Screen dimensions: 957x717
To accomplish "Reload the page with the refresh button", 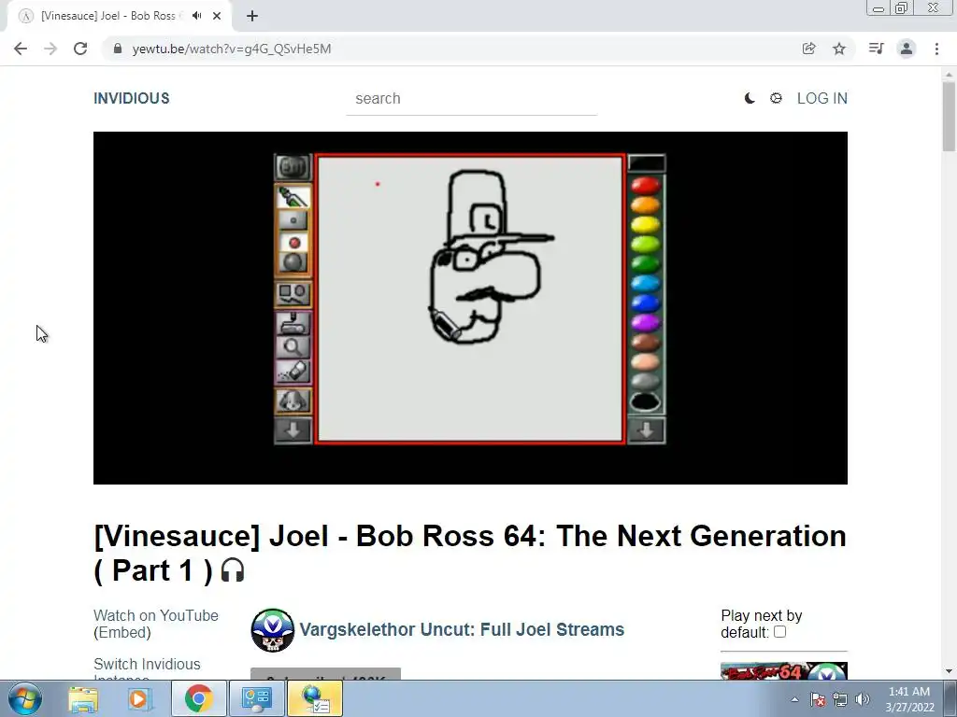I will 80,49.
